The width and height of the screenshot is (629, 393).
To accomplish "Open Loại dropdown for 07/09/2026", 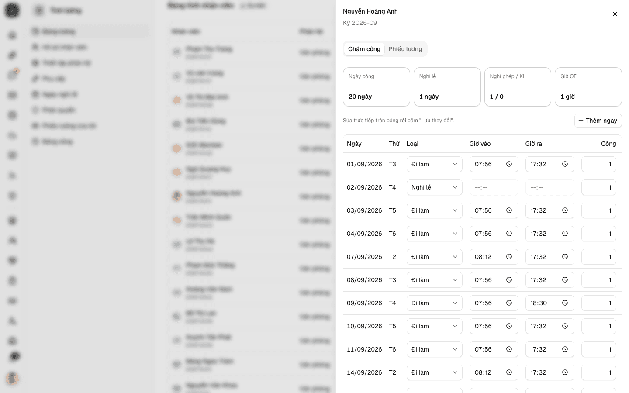I will coord(434,257).
